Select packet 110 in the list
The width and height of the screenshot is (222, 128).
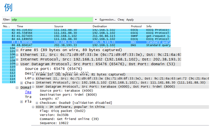coord(9,67)
